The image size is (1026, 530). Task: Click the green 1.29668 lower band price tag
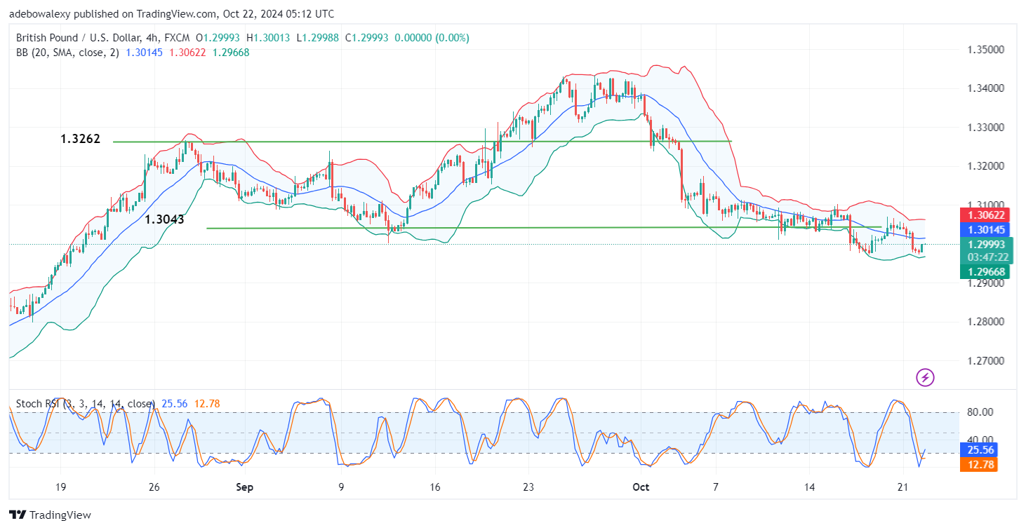(x=984, y=271)
